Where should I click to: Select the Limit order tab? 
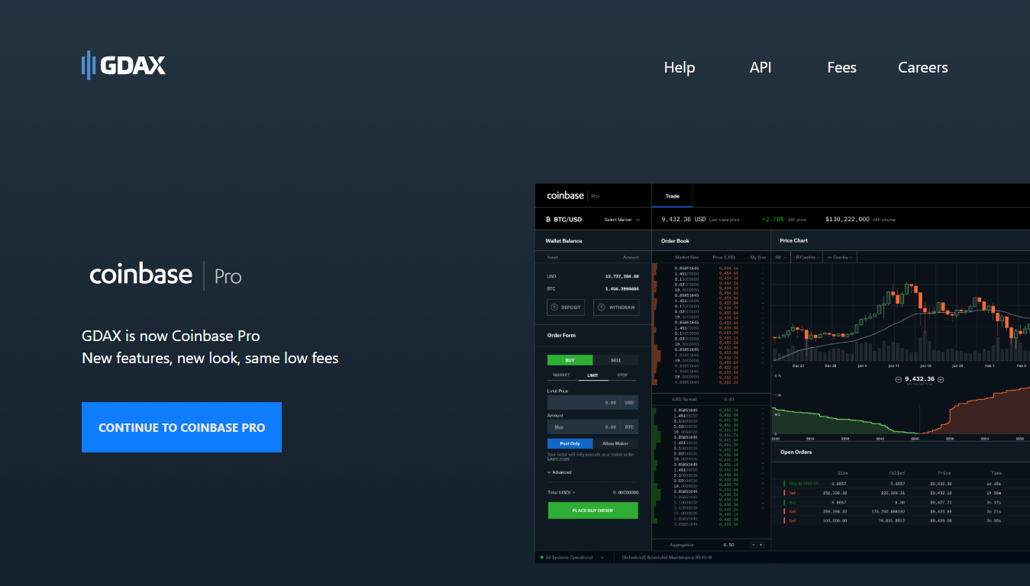[592, 375]
